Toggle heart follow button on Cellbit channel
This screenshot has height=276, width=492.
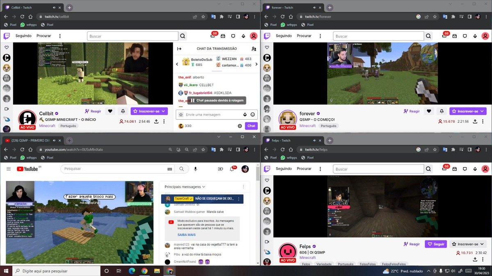(x=110, y=111)
